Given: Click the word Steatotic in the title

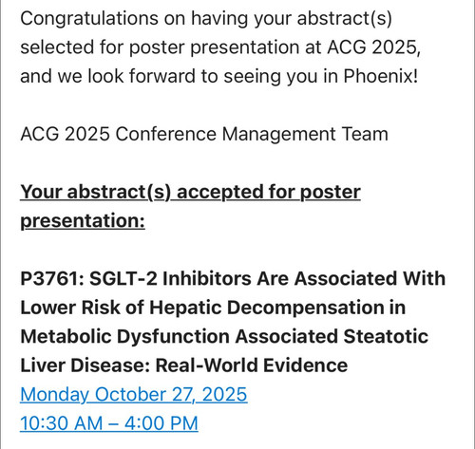Looking at the screenshot, I should point(386,336).
